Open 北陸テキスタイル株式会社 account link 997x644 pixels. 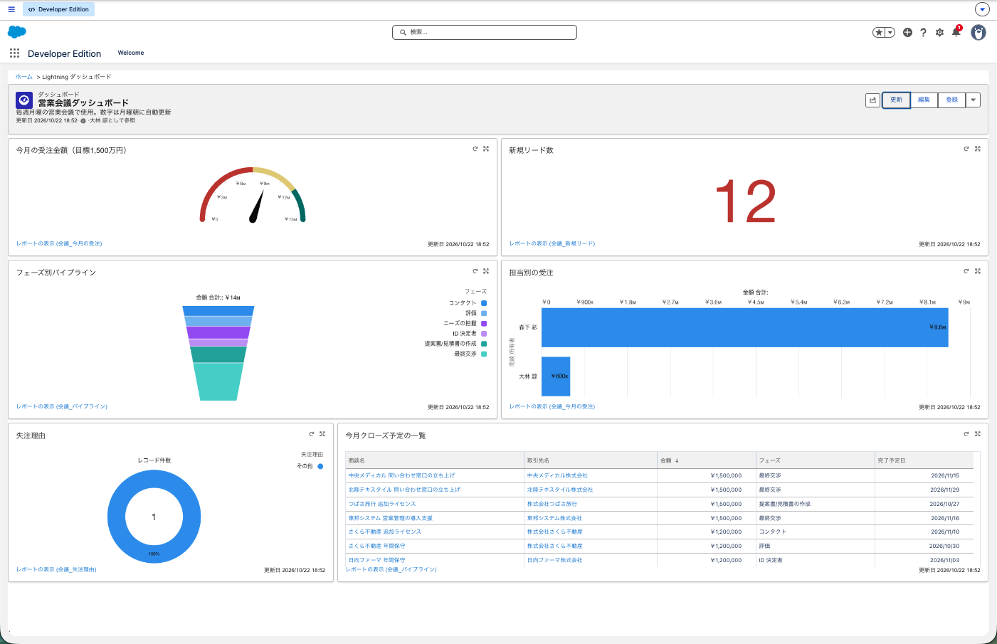pyautogui.click(x=560, y=490)
